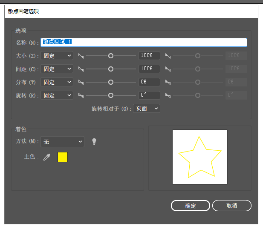Click the yellow key color swatch
This screenshot has height=229, width=263.
[63, 157]
